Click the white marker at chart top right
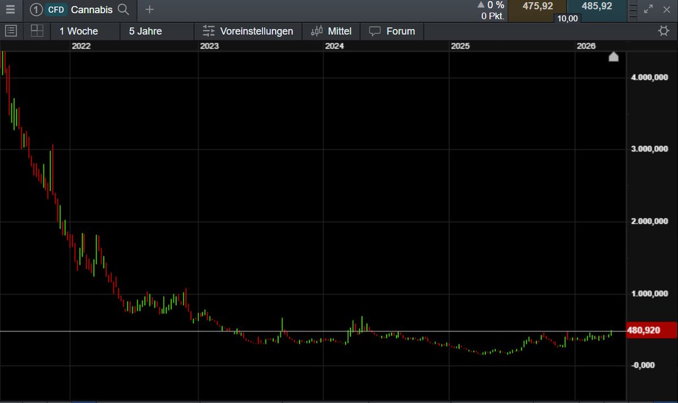 [x=614, y=57]
